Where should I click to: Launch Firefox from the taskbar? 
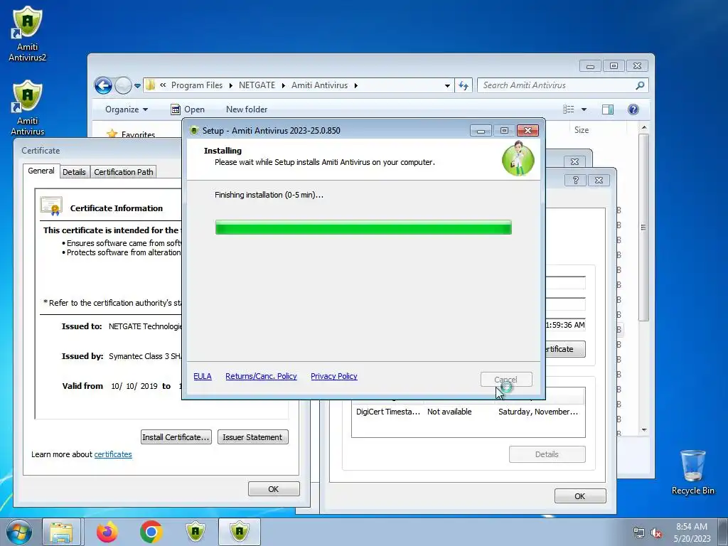(x=107, y=532)
